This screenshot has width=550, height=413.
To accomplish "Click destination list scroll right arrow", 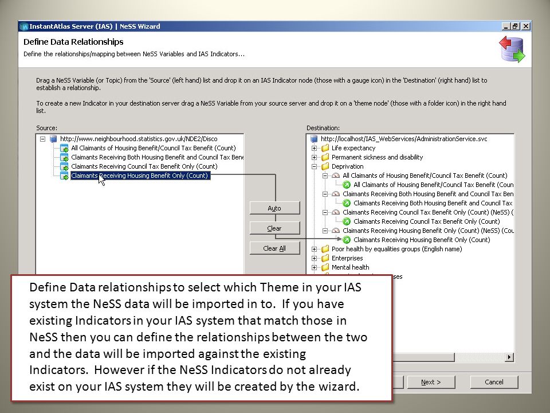I will coord(509,357).
